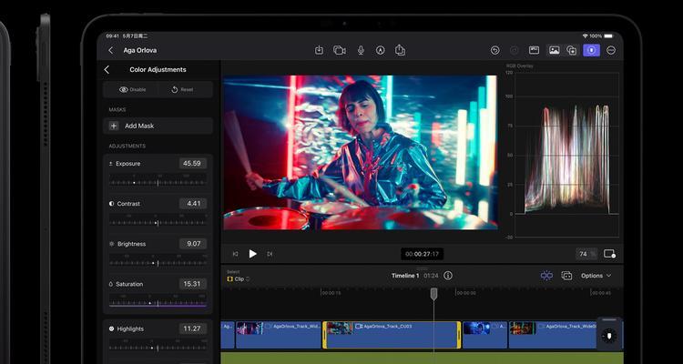
Task: Tap the voiceover microphone icon
Action: click(361, 51)
